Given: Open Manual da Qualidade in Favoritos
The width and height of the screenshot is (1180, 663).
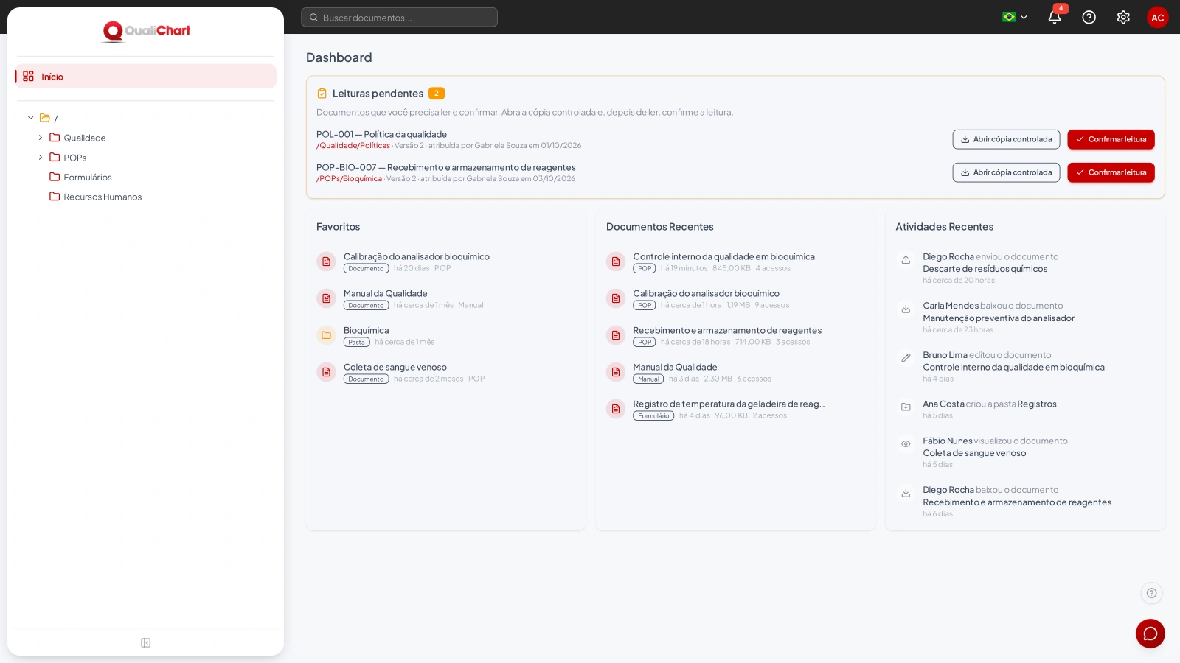Looking at the screenshot, I should (x=385, y=293).
